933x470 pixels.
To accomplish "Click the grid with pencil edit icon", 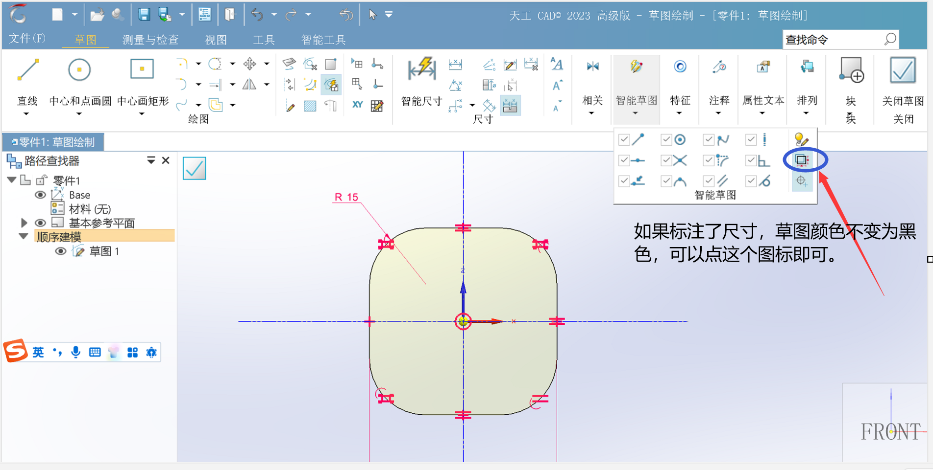I will tap(377, 106).
